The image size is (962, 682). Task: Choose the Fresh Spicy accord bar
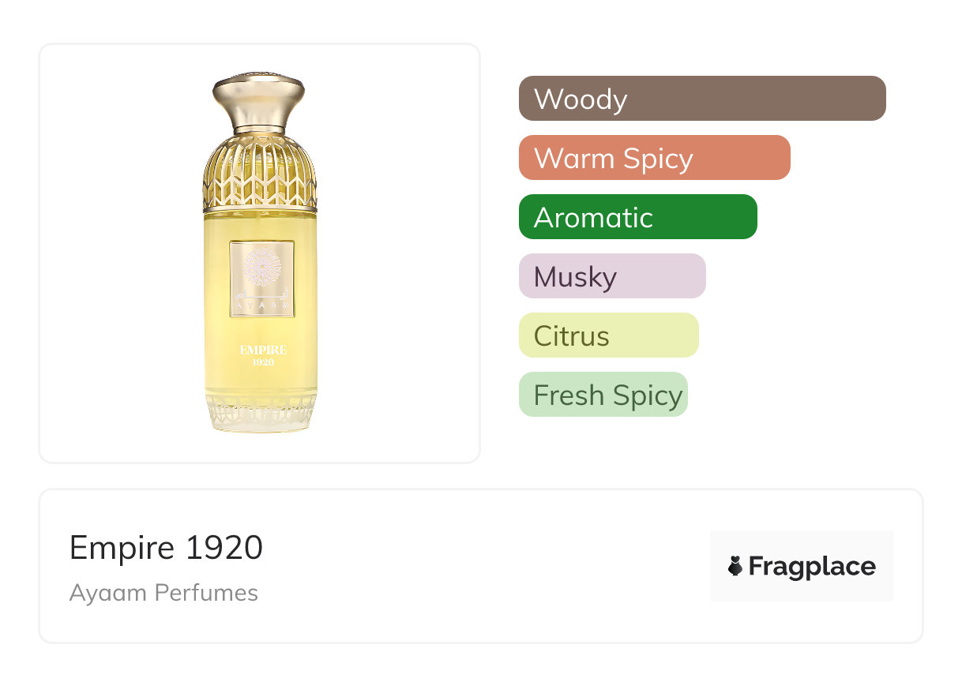tap(603, 395)
